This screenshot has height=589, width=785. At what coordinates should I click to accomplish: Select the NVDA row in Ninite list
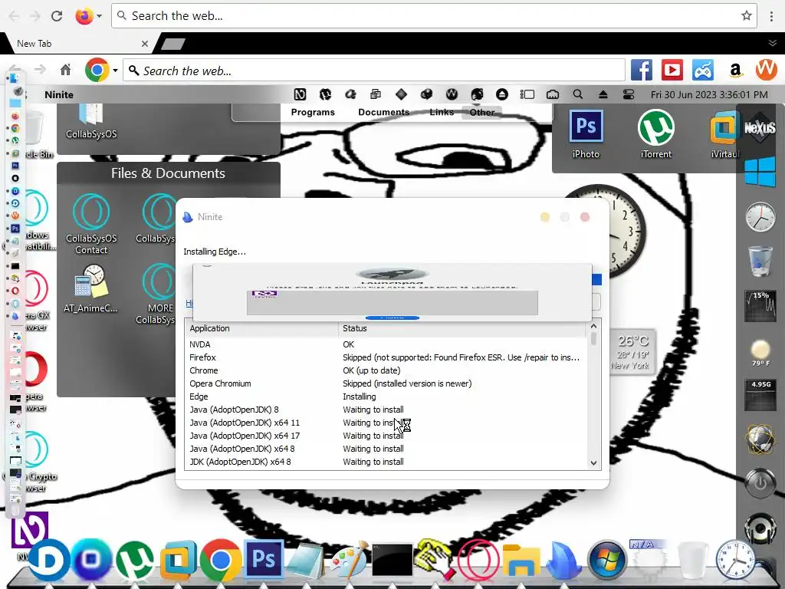(x=386, y=344)
